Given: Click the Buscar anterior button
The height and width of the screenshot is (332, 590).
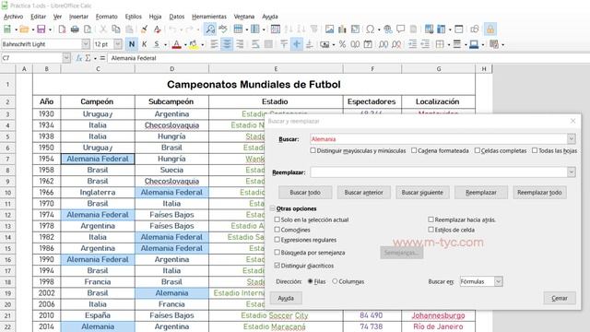Looking at the screenshot, I should click(x=363, y=193).
